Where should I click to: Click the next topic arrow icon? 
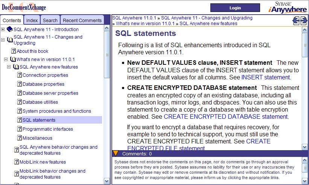304,21
